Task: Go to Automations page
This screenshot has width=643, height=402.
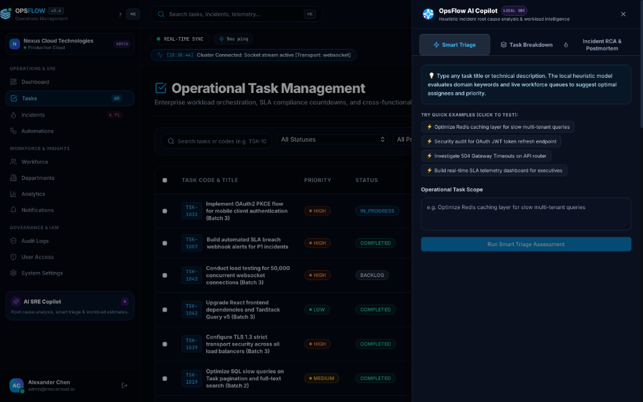Action: (70, 131)
